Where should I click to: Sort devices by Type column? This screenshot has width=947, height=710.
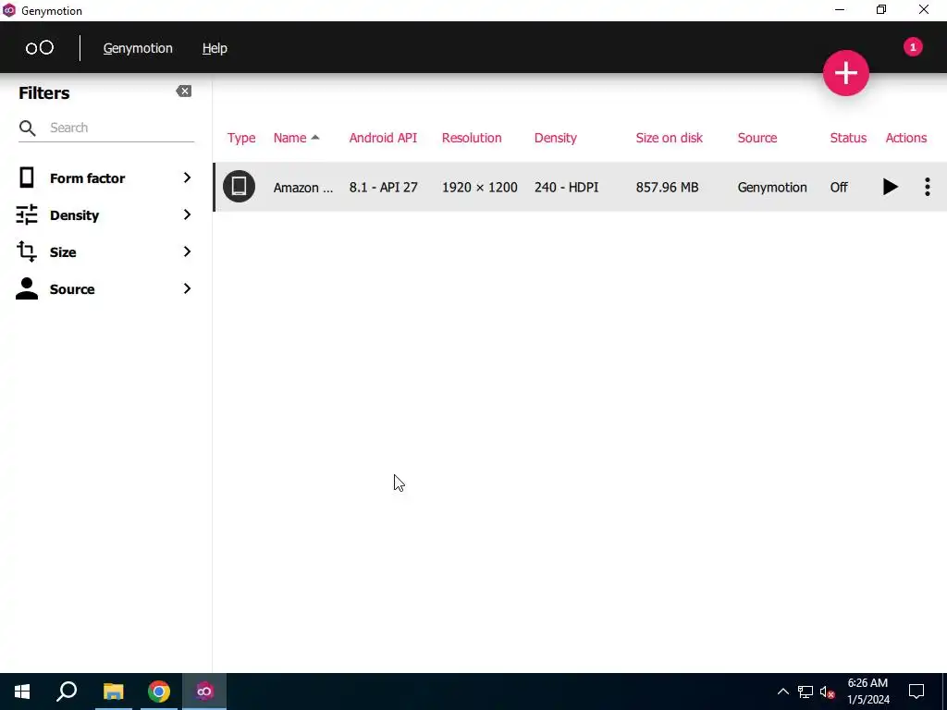(x=241, y=138)
